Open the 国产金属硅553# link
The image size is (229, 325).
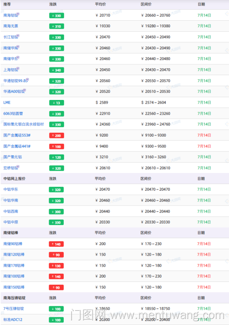(17, 135)
